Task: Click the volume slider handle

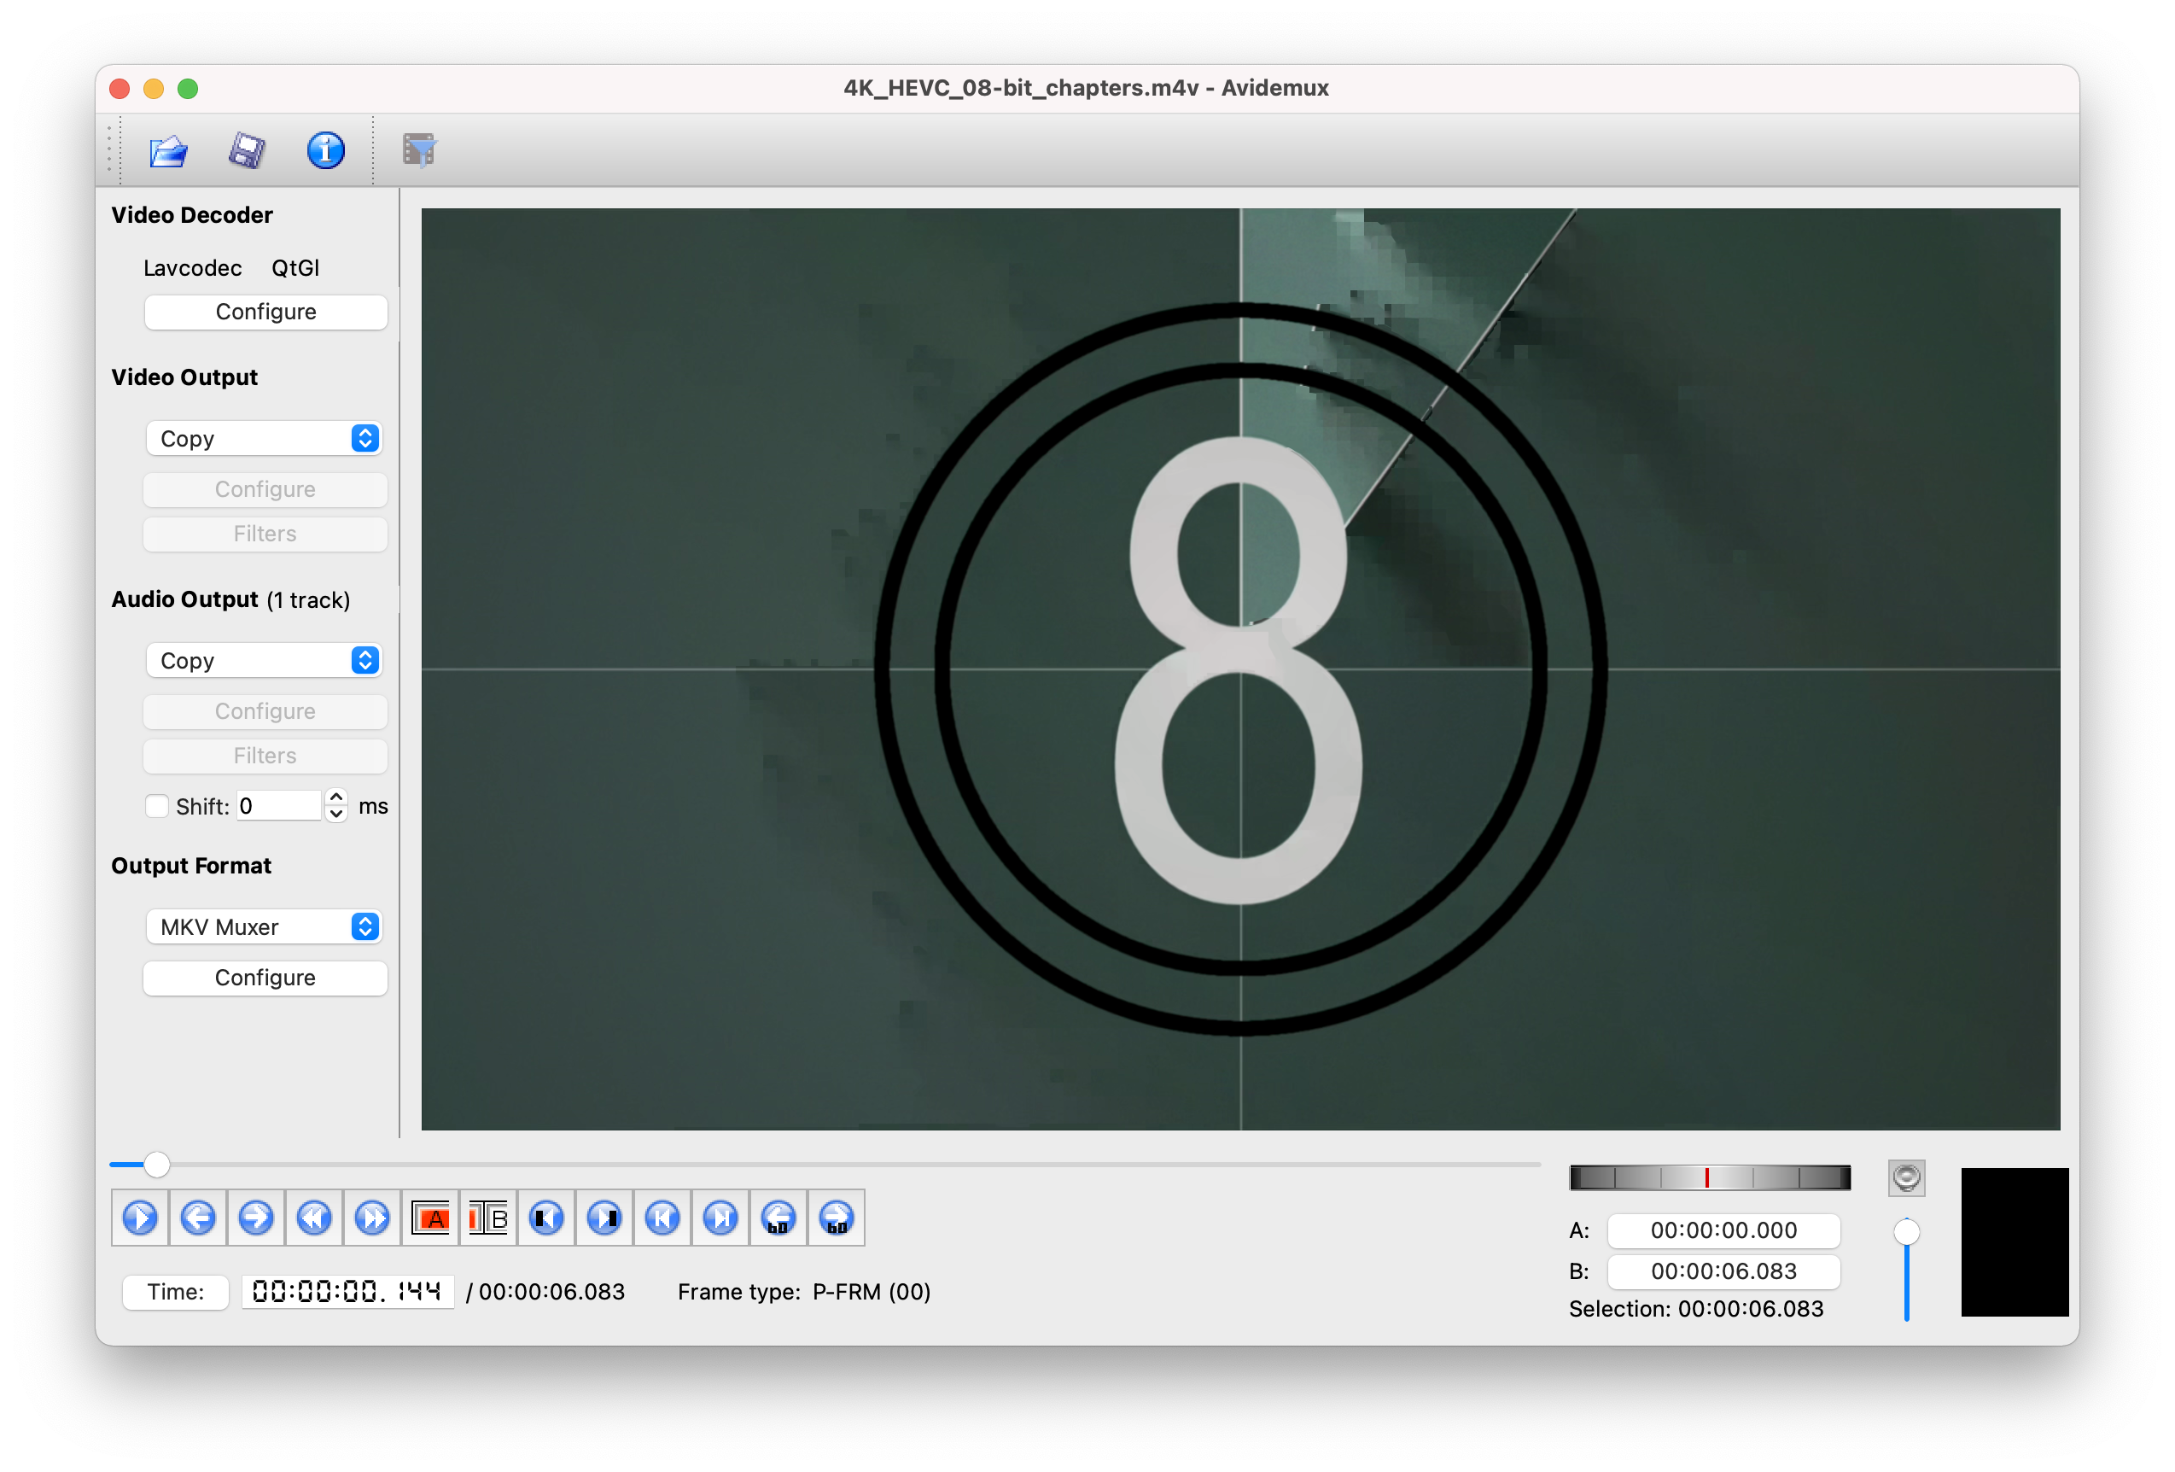Action: coord(1906,1231)
